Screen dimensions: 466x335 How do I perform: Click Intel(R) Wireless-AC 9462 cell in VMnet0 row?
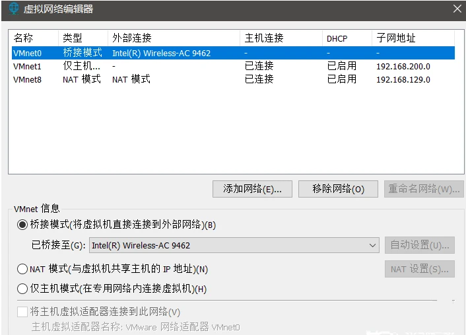coord(161,54)
